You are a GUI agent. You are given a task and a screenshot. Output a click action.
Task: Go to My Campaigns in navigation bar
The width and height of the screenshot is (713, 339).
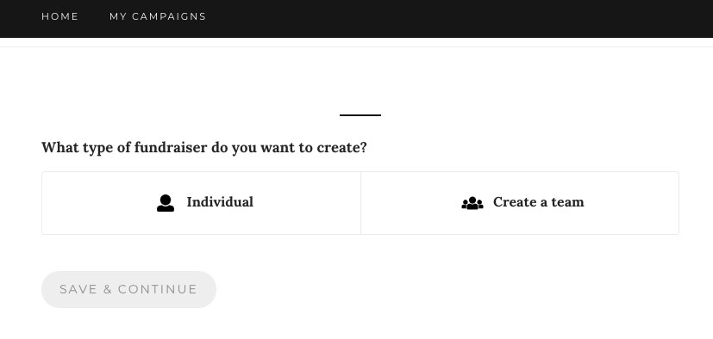point(158,17)
